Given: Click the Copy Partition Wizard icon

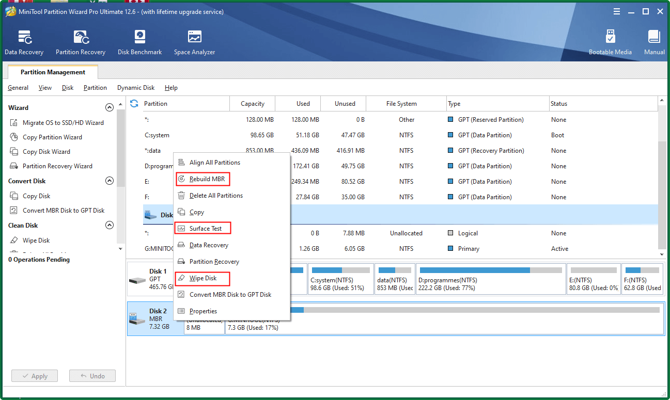Looking at the screenshot, I should (x=14, y=137).
